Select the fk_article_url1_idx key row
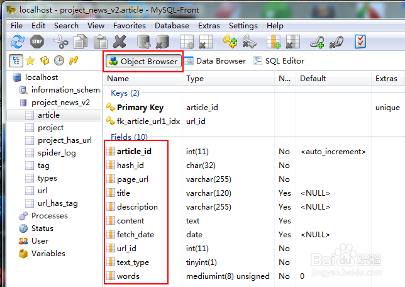 click(254, 121)
